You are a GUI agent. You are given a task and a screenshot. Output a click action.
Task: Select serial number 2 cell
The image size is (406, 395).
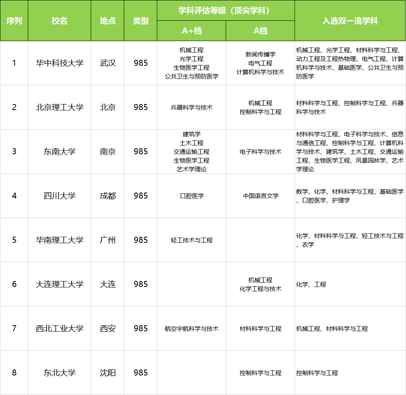tap(14, 107)
